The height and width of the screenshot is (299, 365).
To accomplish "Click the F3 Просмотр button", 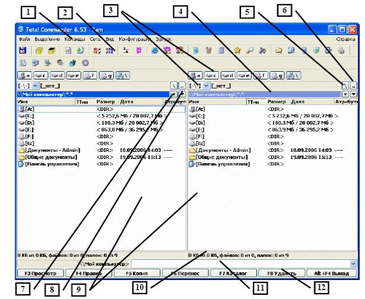I will 40,273.
